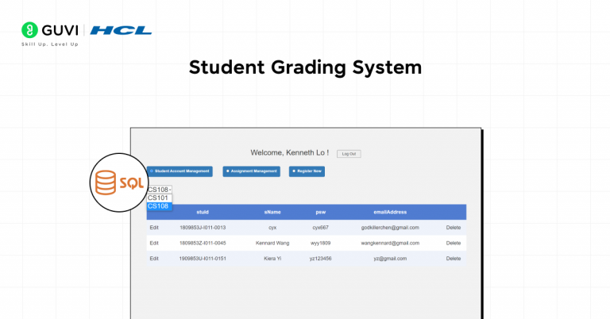Delete Kennard Wang's row
Screen dimensions: 610x319
(453, 243)
